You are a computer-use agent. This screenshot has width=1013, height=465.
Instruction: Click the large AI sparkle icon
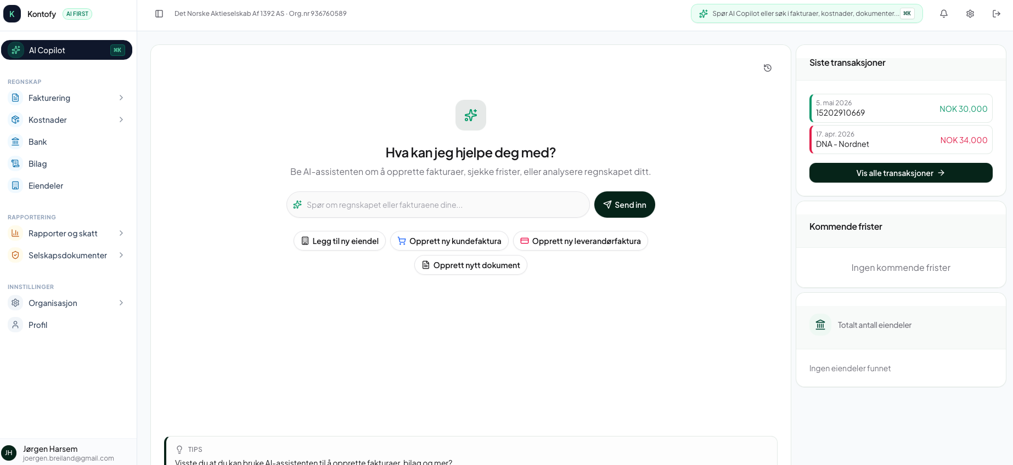[471, 115]
